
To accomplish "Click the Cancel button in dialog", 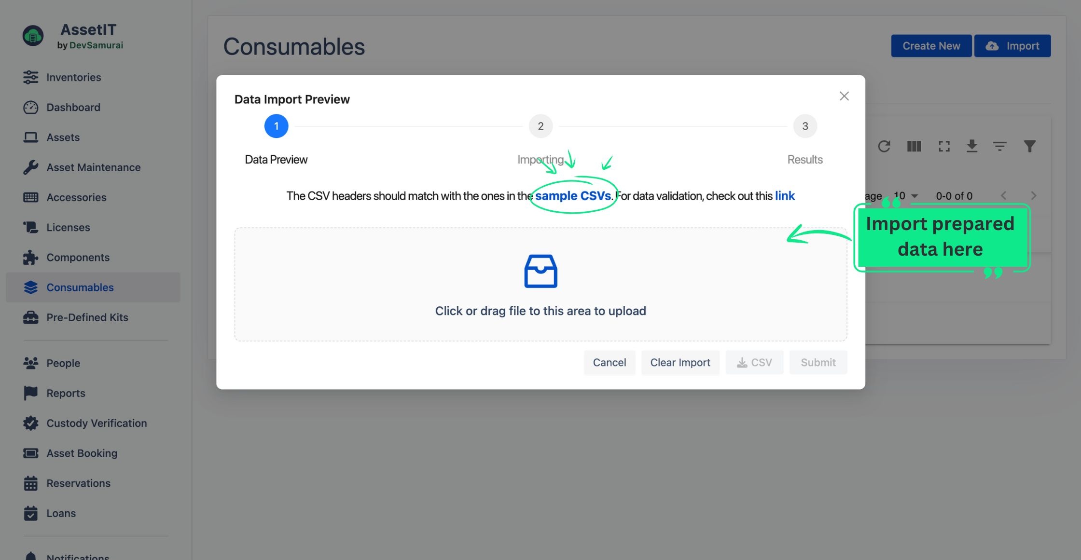I will 609,362.
